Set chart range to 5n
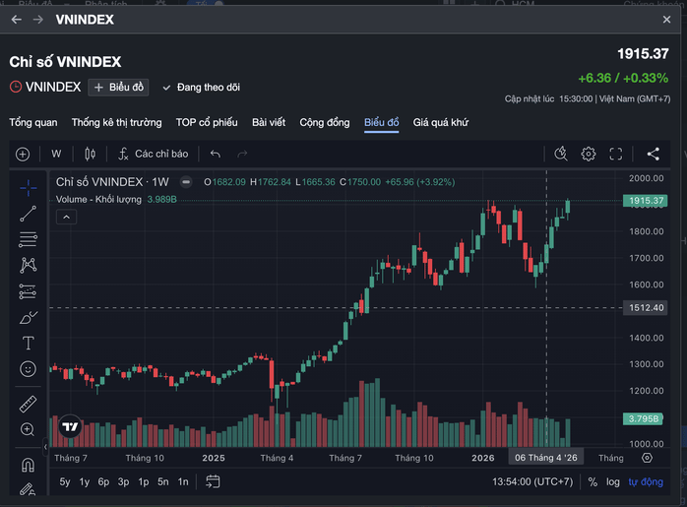Screen dimensions: 687x507 click(163, 482)
